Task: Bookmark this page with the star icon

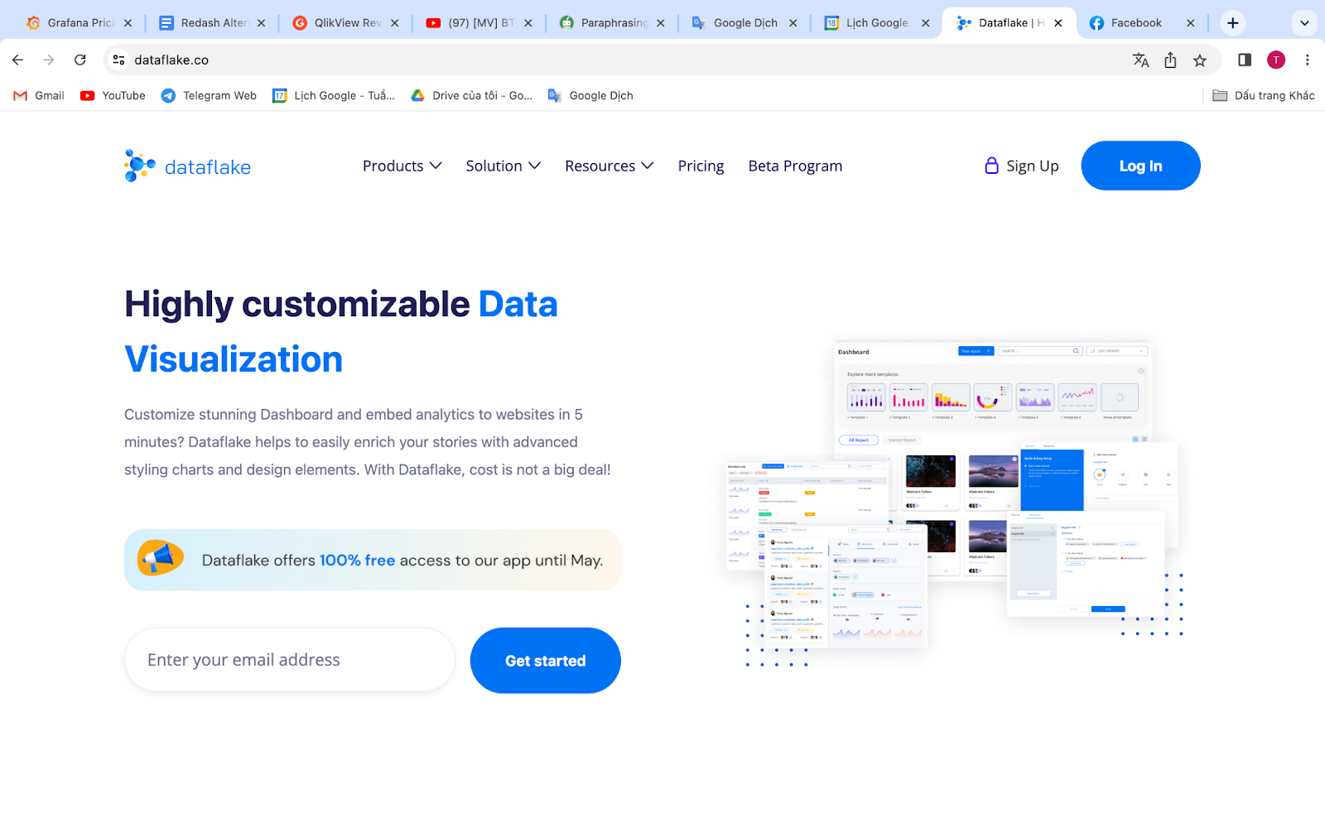Action: coord(1199,60)
